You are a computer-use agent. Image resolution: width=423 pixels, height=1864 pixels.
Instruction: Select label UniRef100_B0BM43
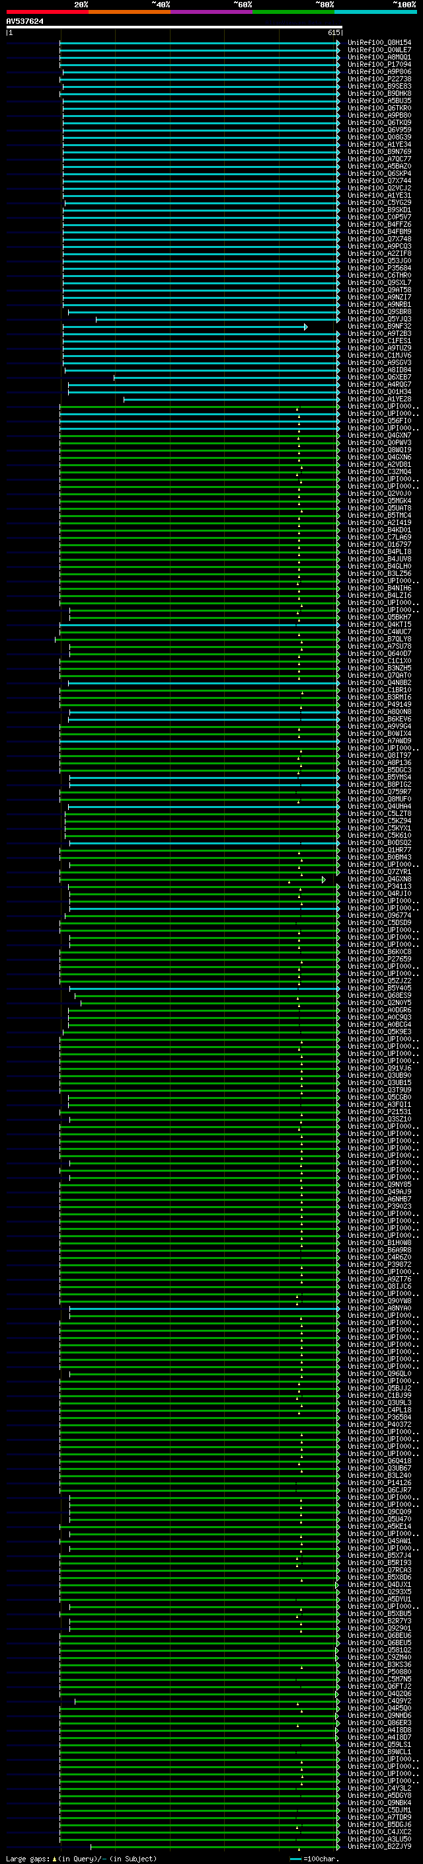pyautogui.click(x=379, y=857)
